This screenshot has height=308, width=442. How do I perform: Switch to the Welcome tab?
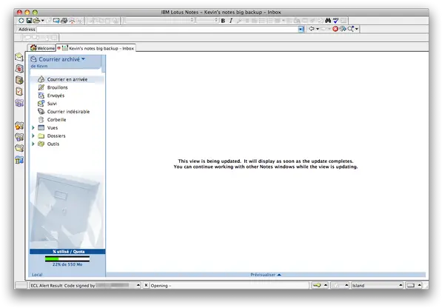[x=42, y=48]
